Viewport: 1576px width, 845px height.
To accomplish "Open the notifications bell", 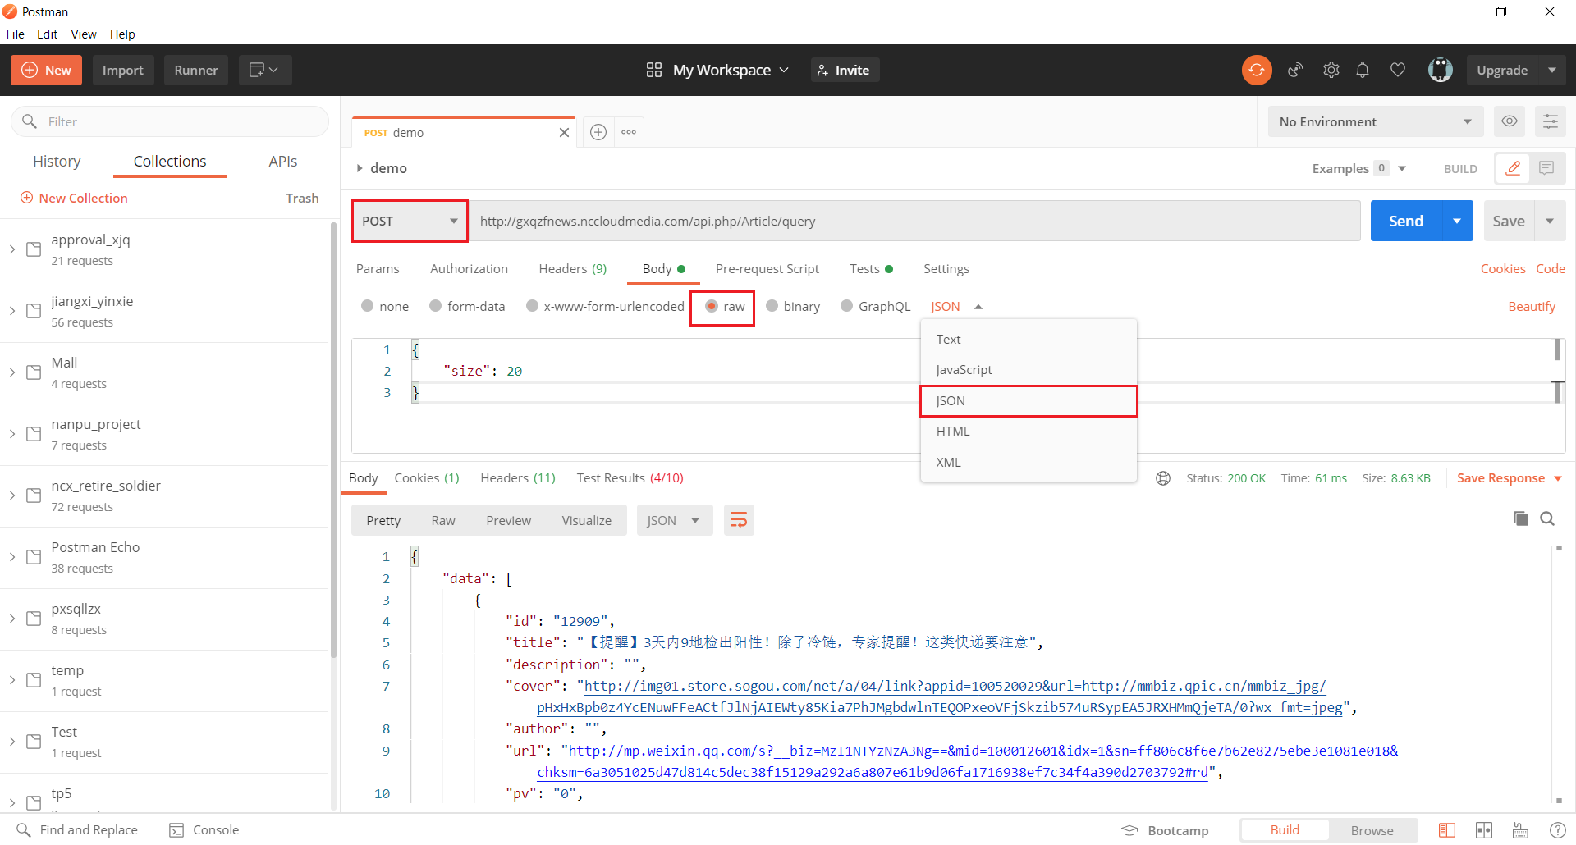I will tap(1363, 71).
